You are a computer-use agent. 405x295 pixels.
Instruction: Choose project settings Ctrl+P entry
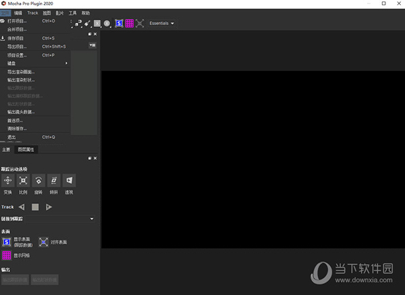tap(35, 55)
